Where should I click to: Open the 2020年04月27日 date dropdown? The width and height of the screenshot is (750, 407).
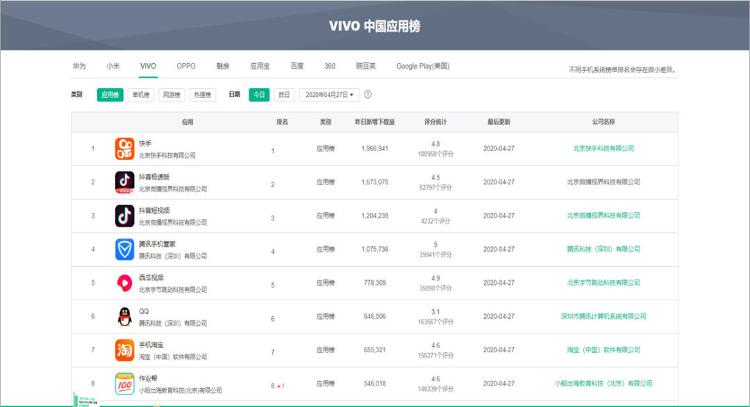[x=329, y=94]
